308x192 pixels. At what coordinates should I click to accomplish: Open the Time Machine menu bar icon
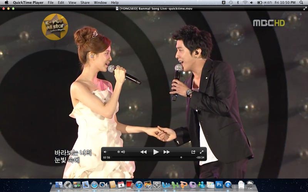point(231,3)
